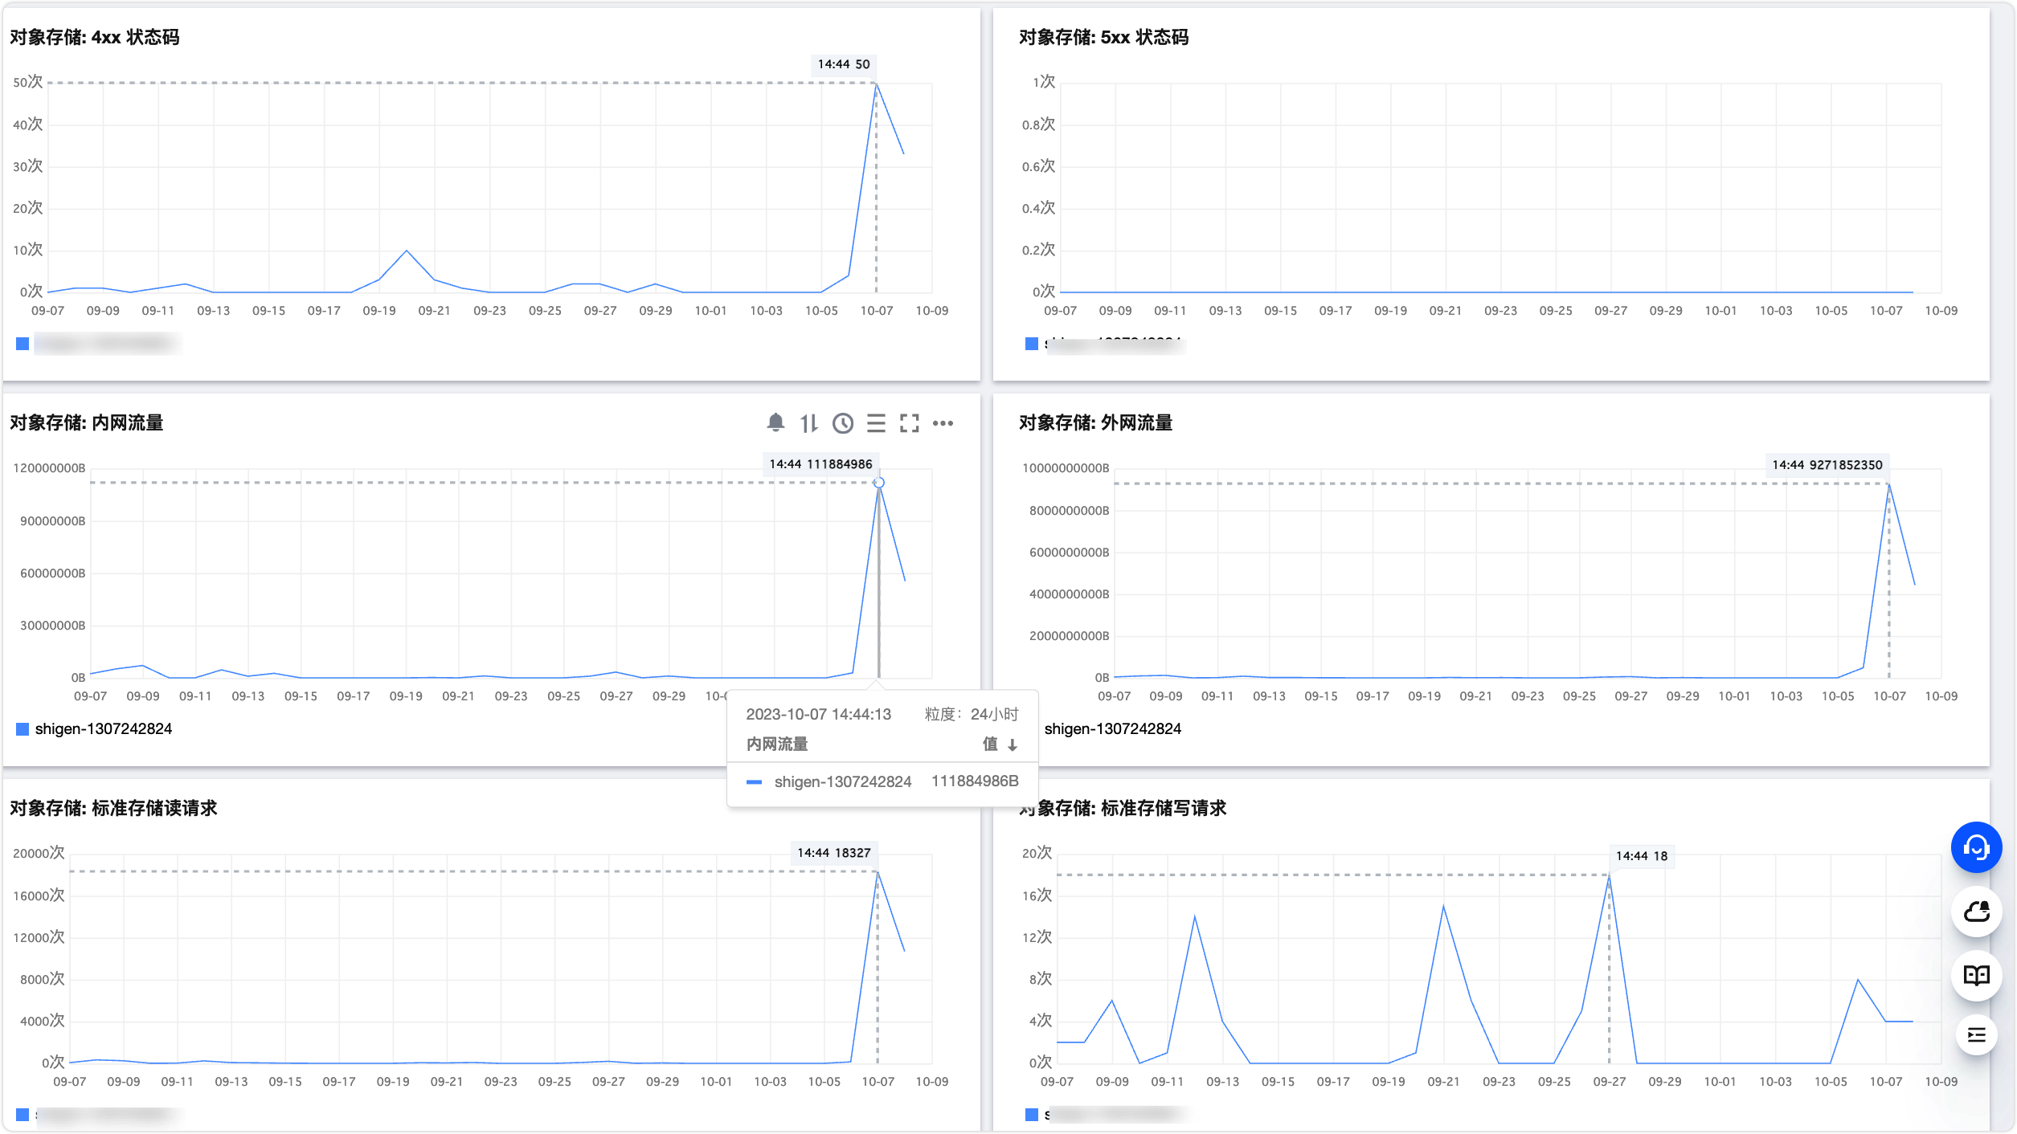This screenshot has width=2017, height=1134.
Task: Click the peak data point on 内网流量 chart
Action: click(879, 483)
